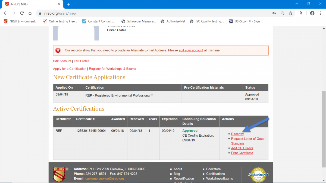Click the 'Continuing Education Details' column header

[x=200, y=121]
